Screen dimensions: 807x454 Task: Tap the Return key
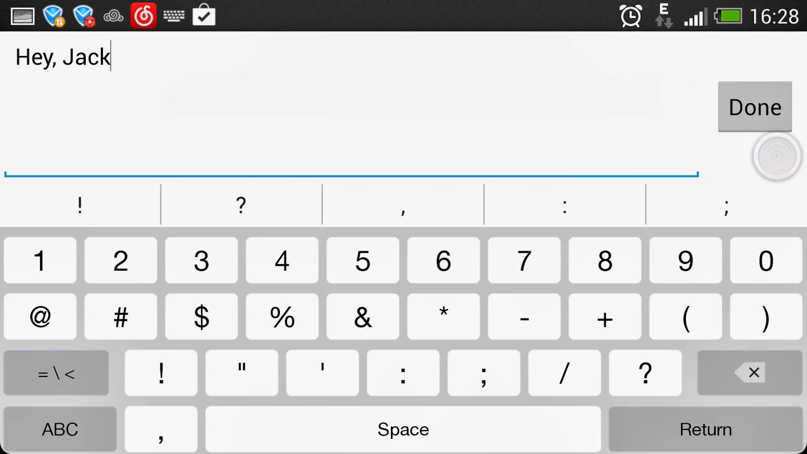(706, 429)
